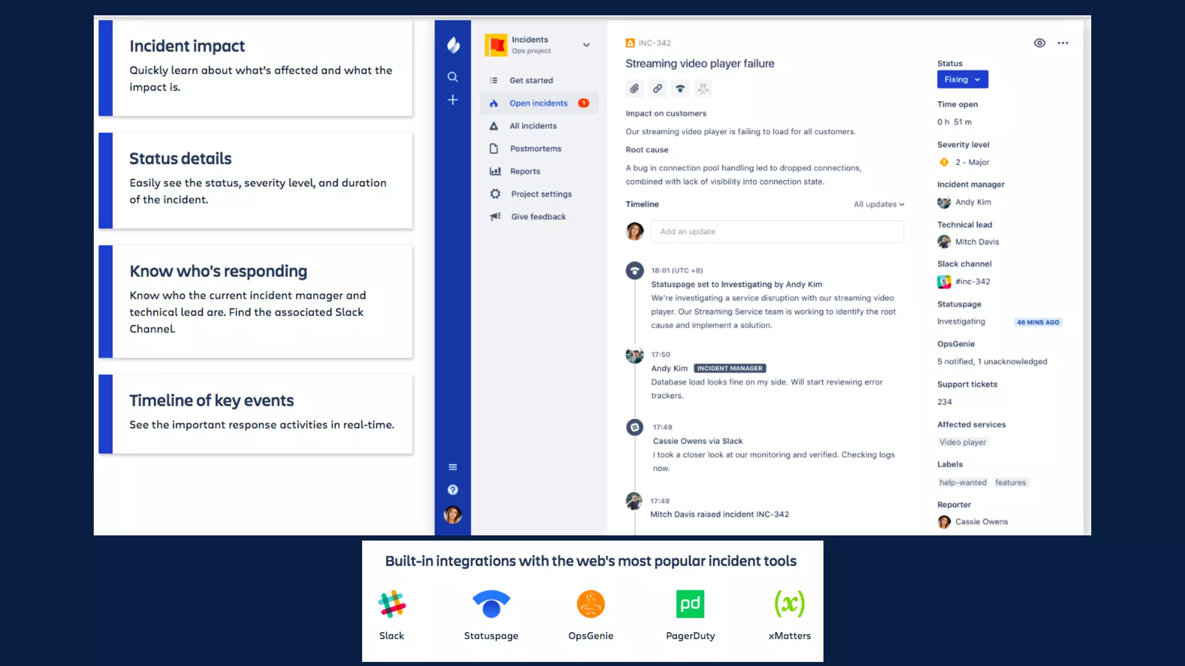Expand the Incidents project switcher chevron
The width and height of the screenshot is (1185, 666).
pos(586,45)
